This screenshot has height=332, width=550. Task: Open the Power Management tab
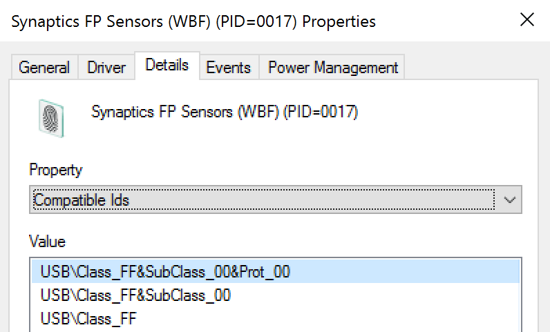coord(333,68)
